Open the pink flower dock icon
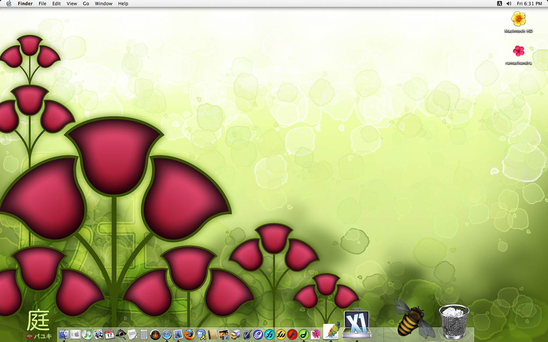This screenshot has height=342, width=548. click(316, 335)
